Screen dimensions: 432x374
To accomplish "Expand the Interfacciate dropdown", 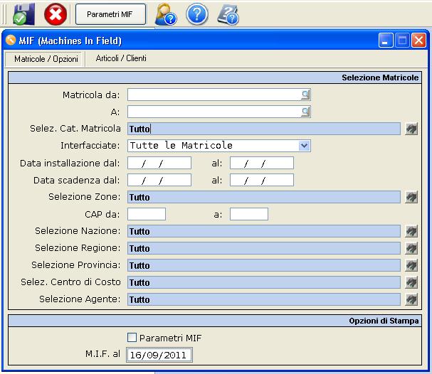I will tap(304, 146).
